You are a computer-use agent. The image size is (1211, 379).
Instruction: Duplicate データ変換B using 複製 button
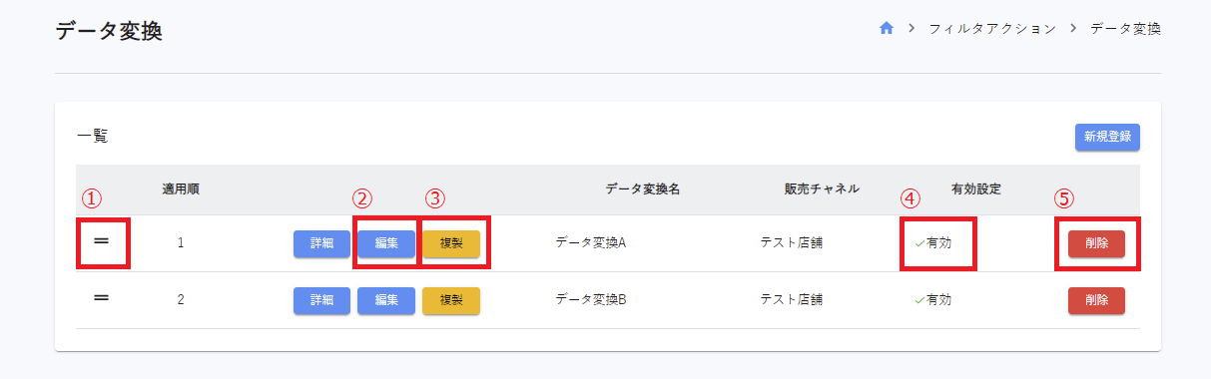coord(451,301)
